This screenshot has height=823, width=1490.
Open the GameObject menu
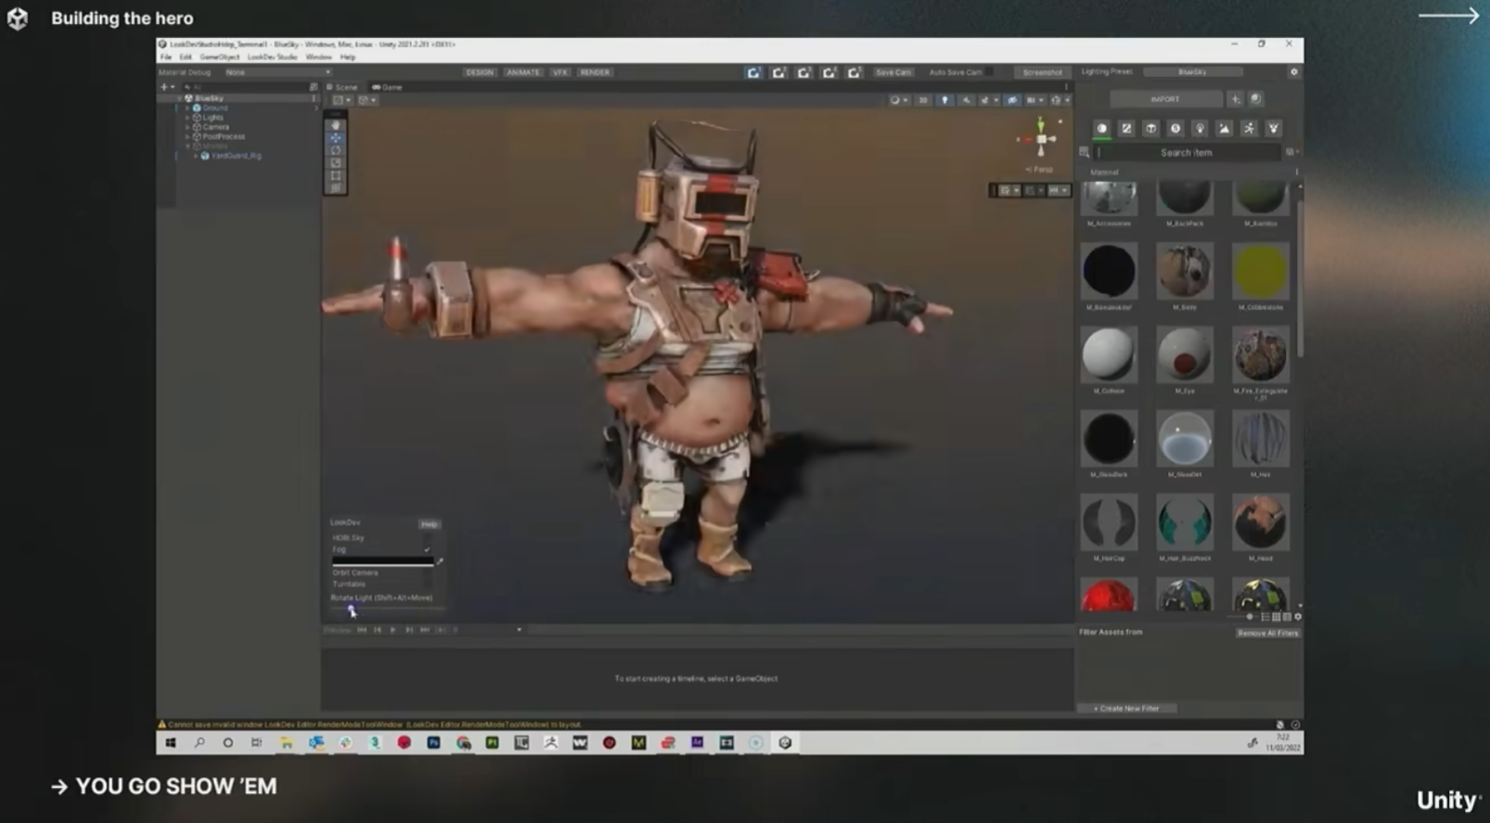click(220, 58)
